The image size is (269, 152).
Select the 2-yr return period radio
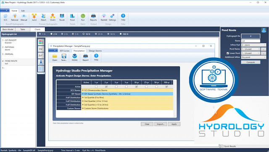[x=51, y=34]
